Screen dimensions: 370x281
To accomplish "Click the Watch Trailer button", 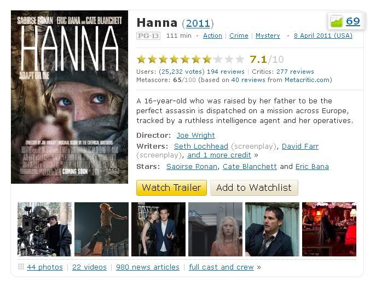I will (171, 188).
